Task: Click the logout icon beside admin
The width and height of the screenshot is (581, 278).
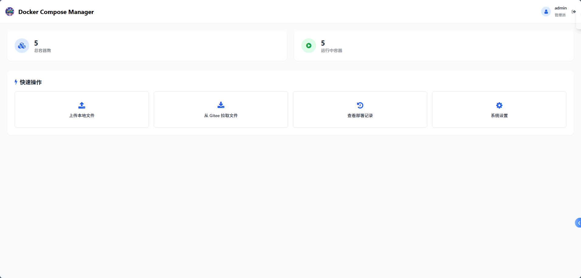Action: 574,12
